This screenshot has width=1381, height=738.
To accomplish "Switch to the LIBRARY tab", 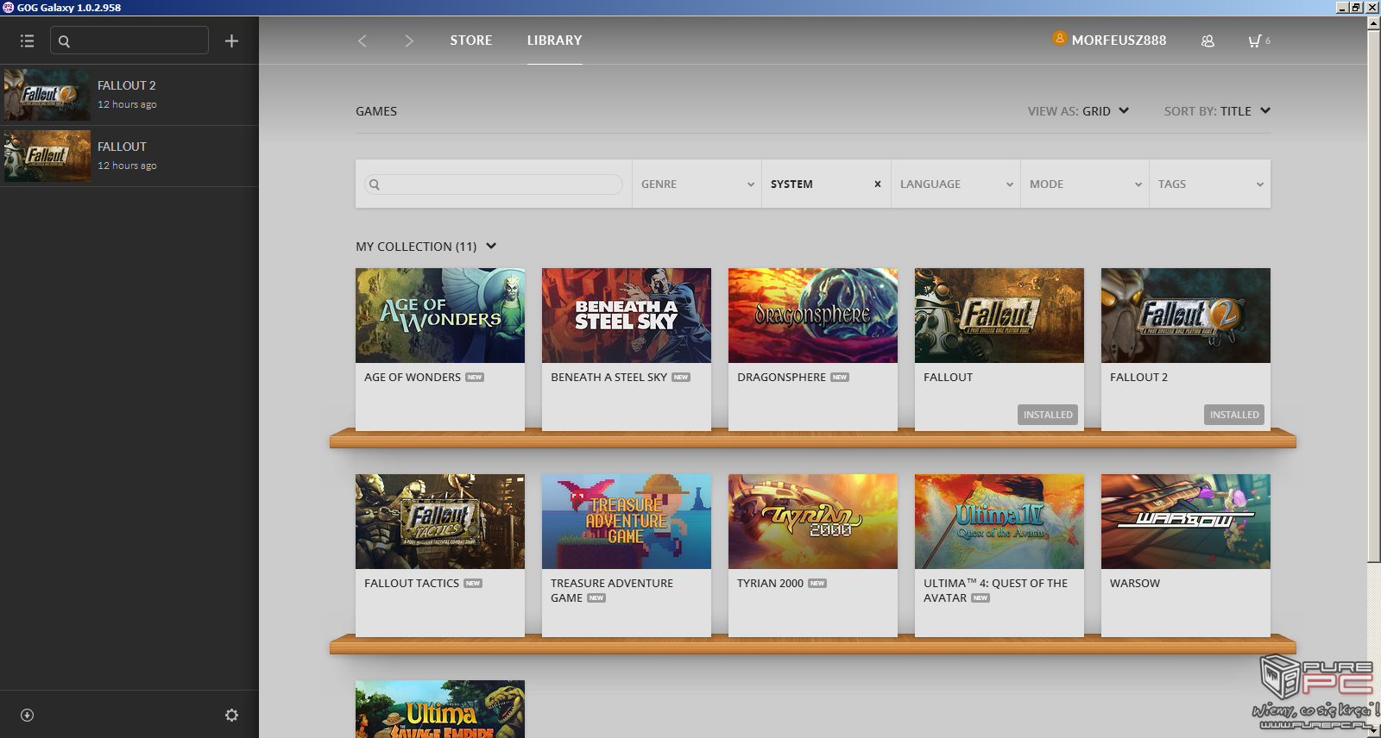I will (x=554, y=41).
